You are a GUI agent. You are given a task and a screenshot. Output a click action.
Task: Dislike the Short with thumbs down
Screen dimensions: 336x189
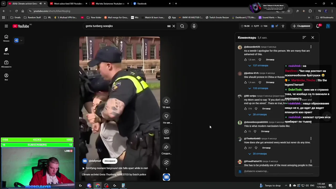coord(166,116)
